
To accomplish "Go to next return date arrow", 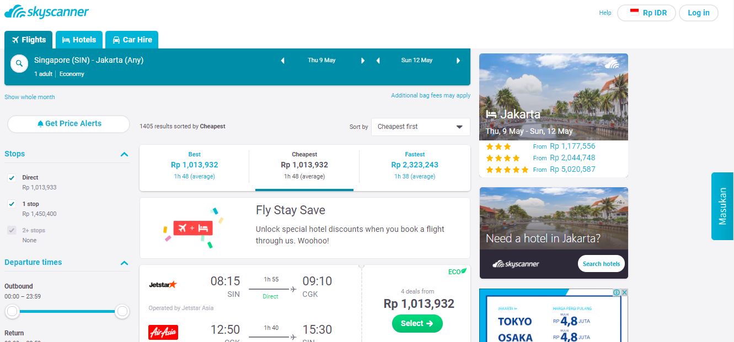I will (458, 61).
